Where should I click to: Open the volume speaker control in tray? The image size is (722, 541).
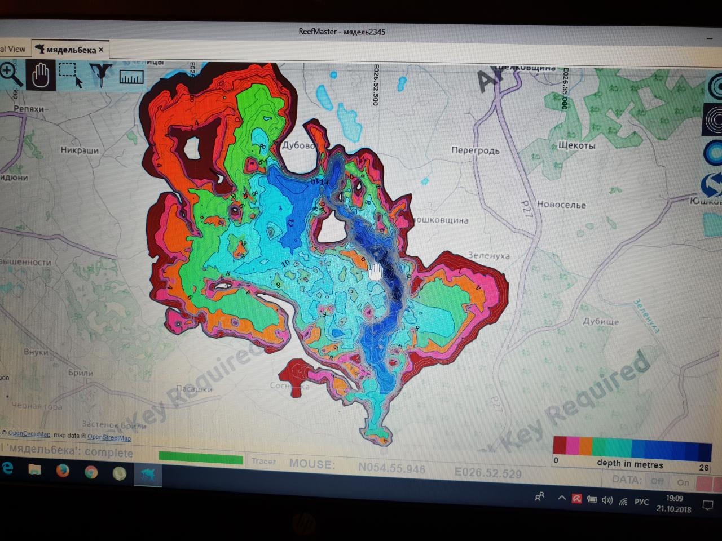(607, 500)
